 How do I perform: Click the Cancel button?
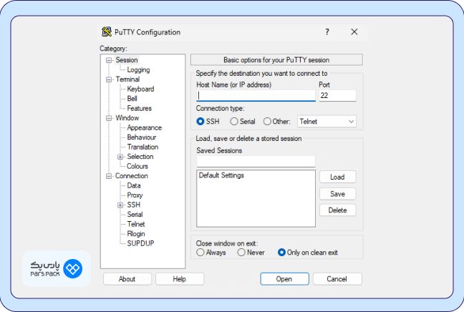(337, 279)
